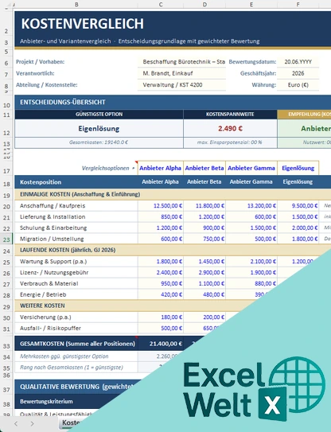Viewport: 331px width, 432px height.
Task: Select Lizenz- / Nutzungsgebühr value 2.900,00 €
Action: (204, 272)
